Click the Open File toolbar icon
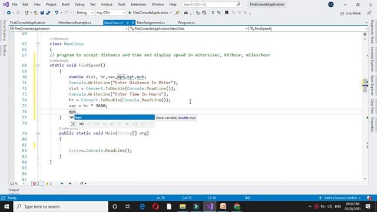 (36, 13)
